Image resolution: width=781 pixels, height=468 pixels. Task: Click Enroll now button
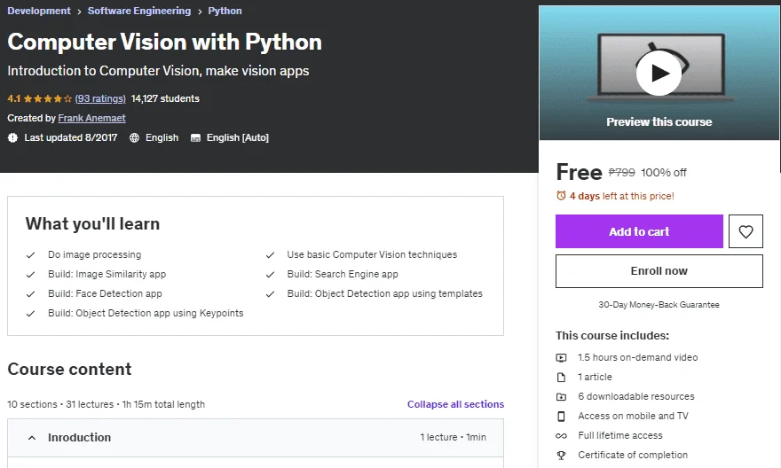click(x=659, y=271)
